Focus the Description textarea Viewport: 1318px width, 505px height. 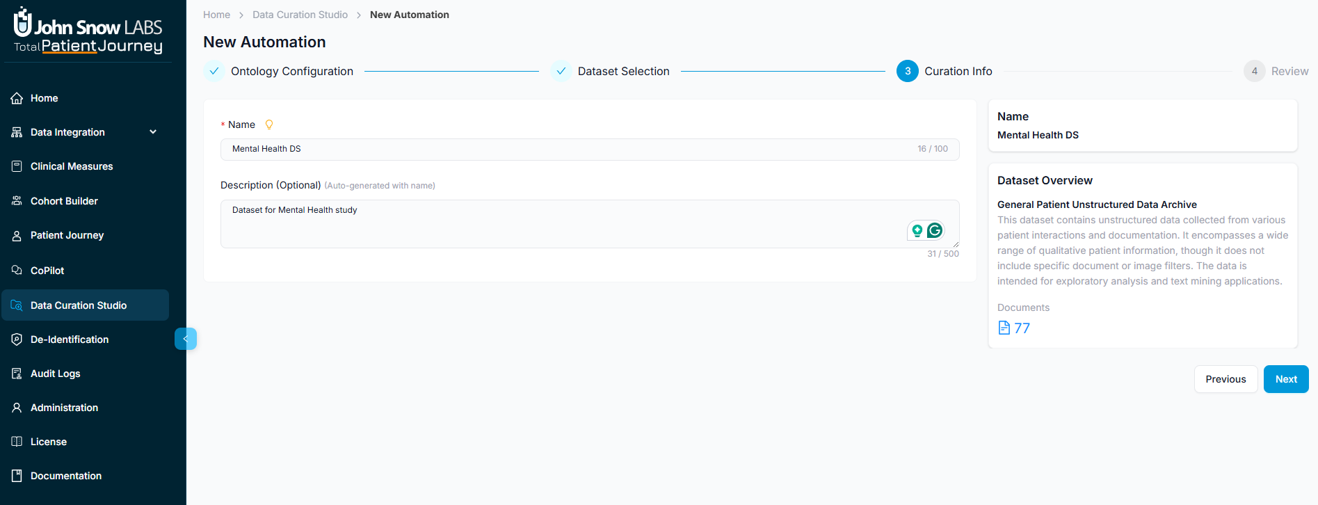tap(590, 224)
